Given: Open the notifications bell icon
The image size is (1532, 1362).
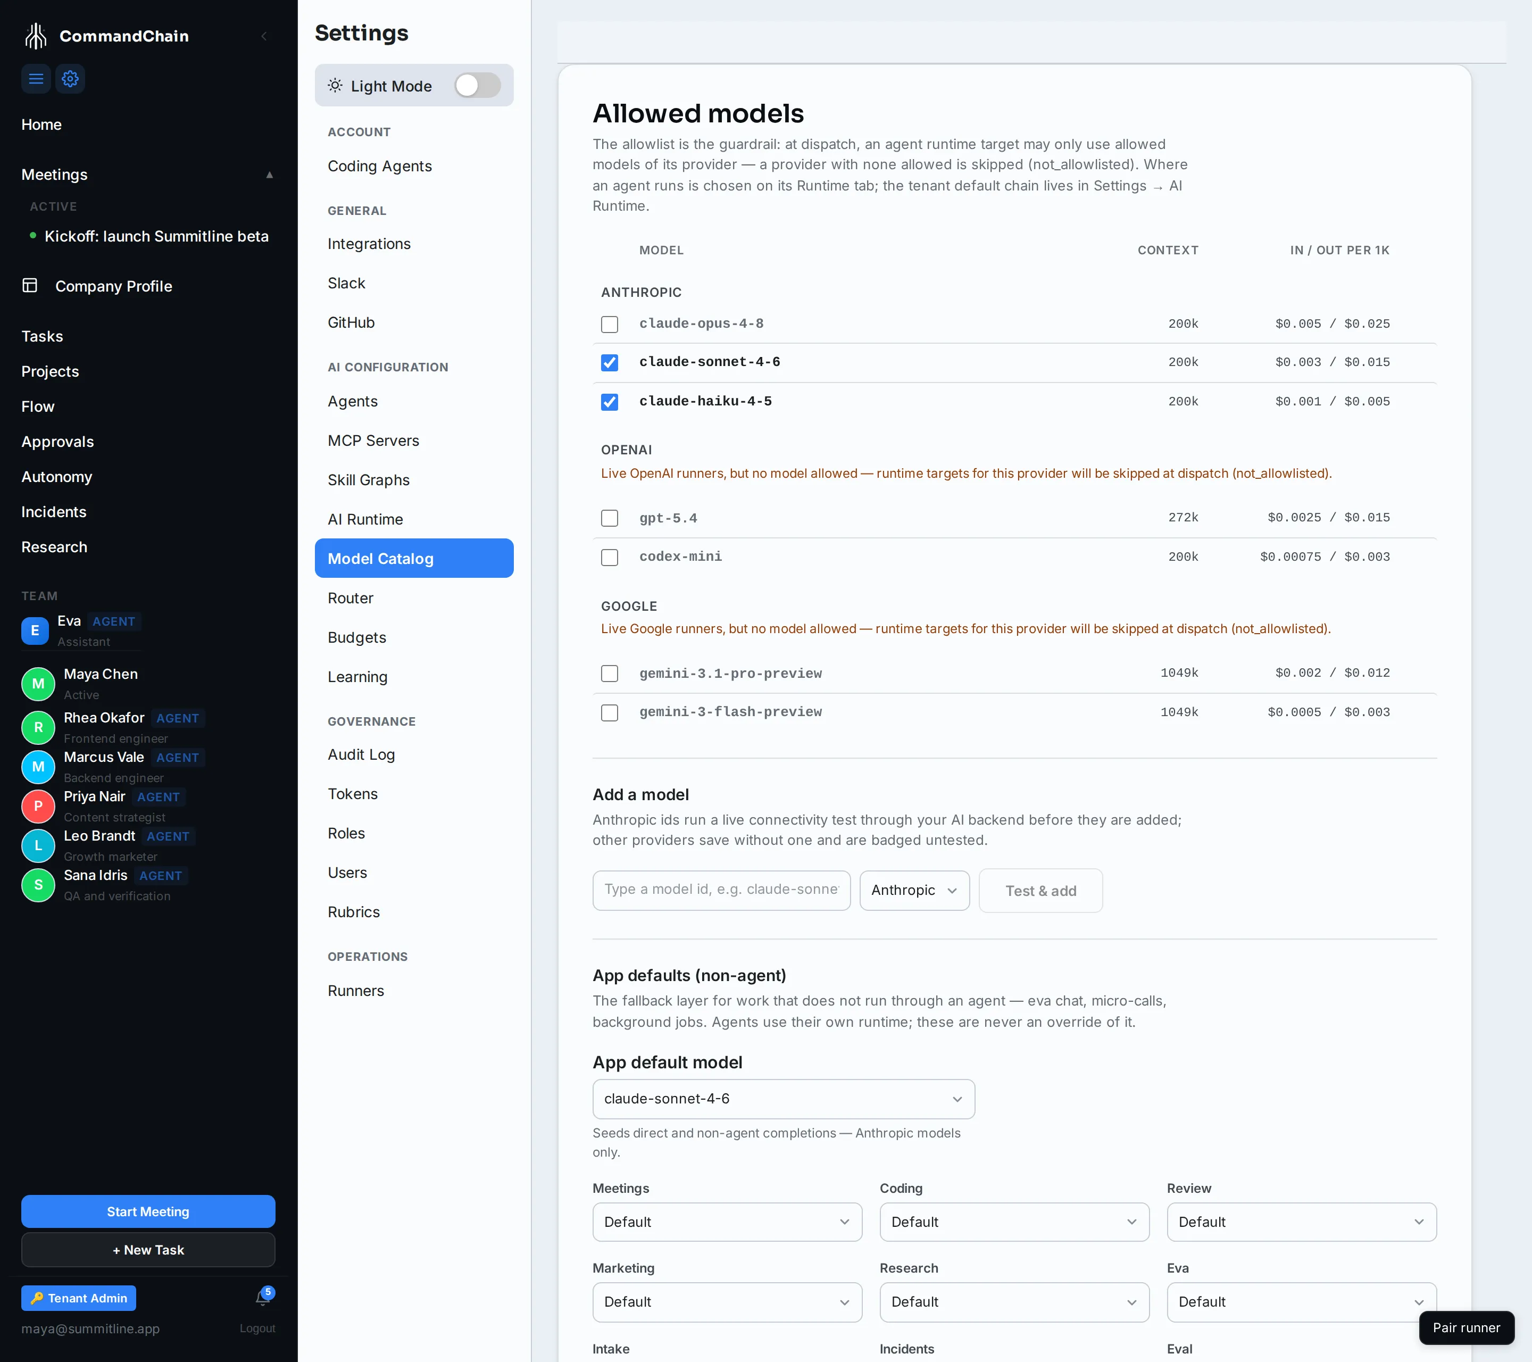Looking at the screenshot, I should [263, 1298].
